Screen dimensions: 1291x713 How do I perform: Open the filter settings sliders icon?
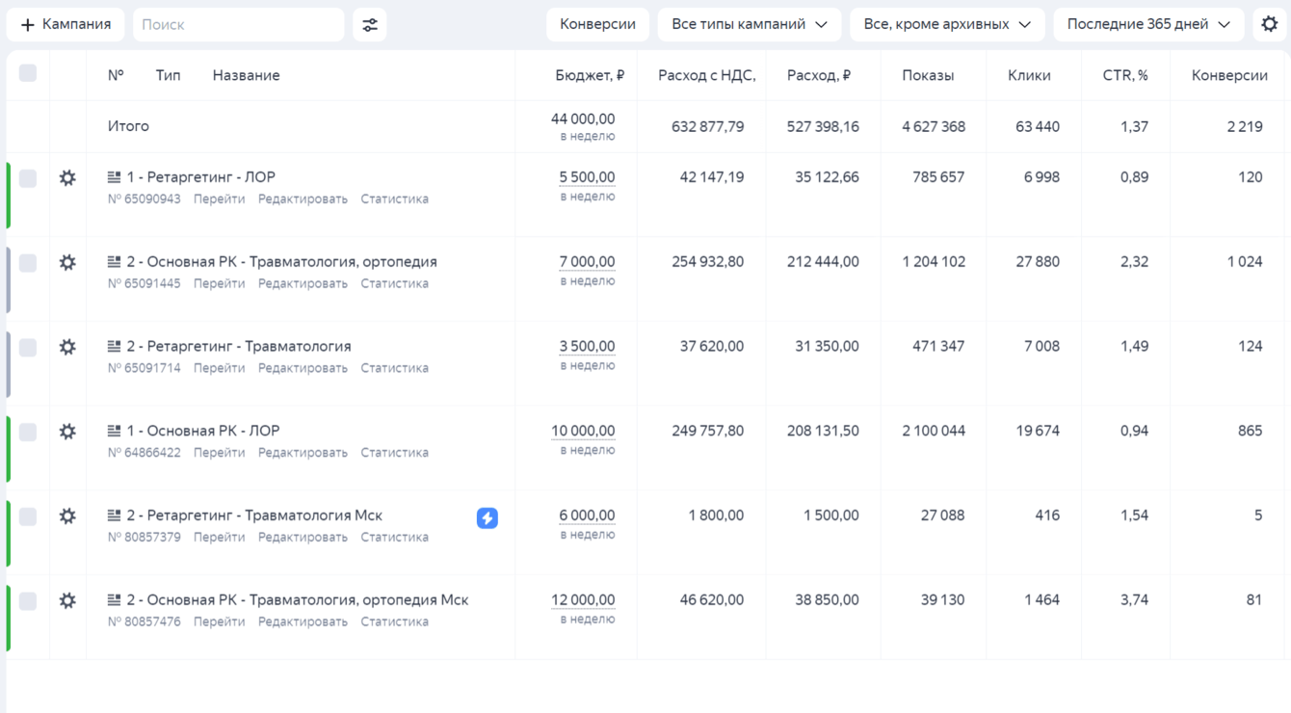coord(370,25)
